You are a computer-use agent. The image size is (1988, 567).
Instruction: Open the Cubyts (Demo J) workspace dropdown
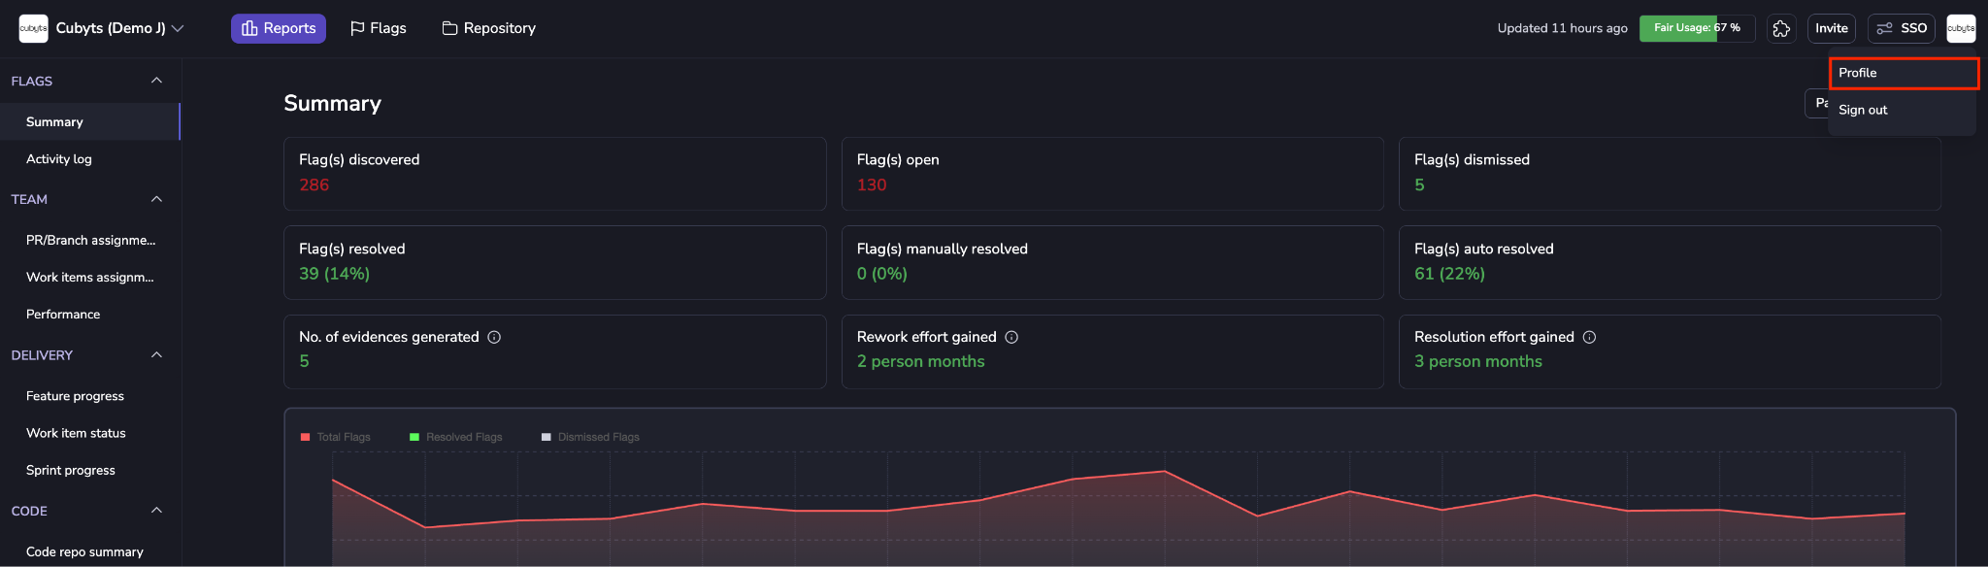pos(119,28)
